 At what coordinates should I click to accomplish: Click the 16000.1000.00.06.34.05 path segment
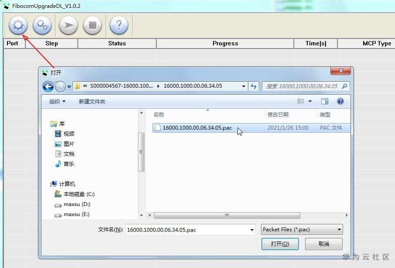(193, 86)
